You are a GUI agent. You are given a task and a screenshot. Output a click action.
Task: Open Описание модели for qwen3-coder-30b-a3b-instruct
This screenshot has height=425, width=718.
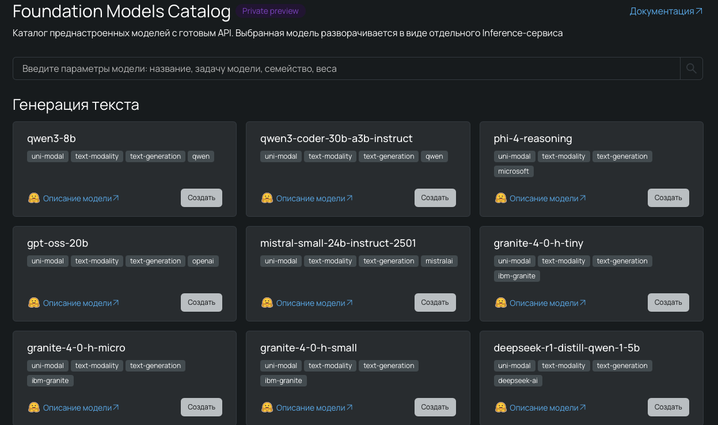(314, 198)
